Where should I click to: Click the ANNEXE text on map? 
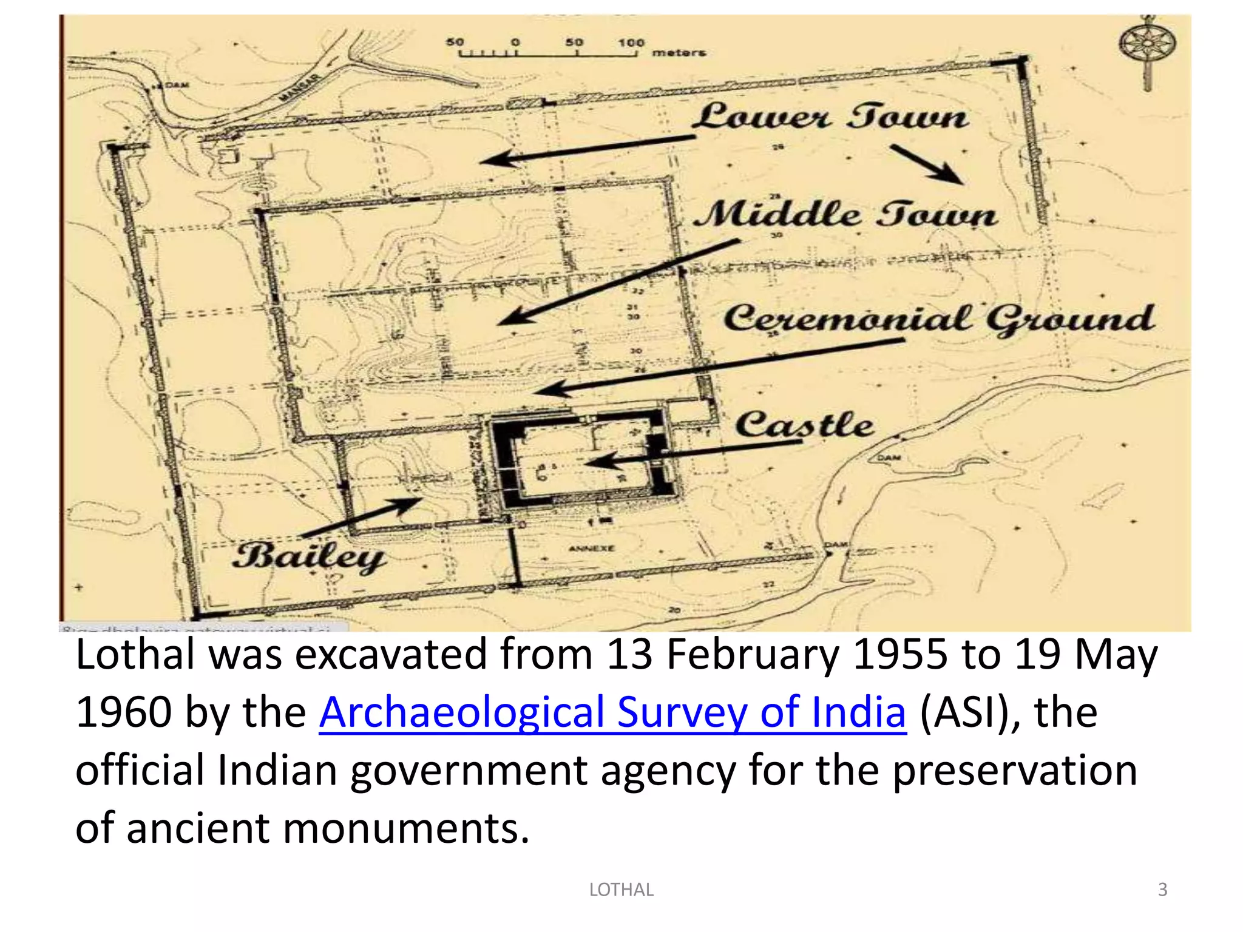591,549
